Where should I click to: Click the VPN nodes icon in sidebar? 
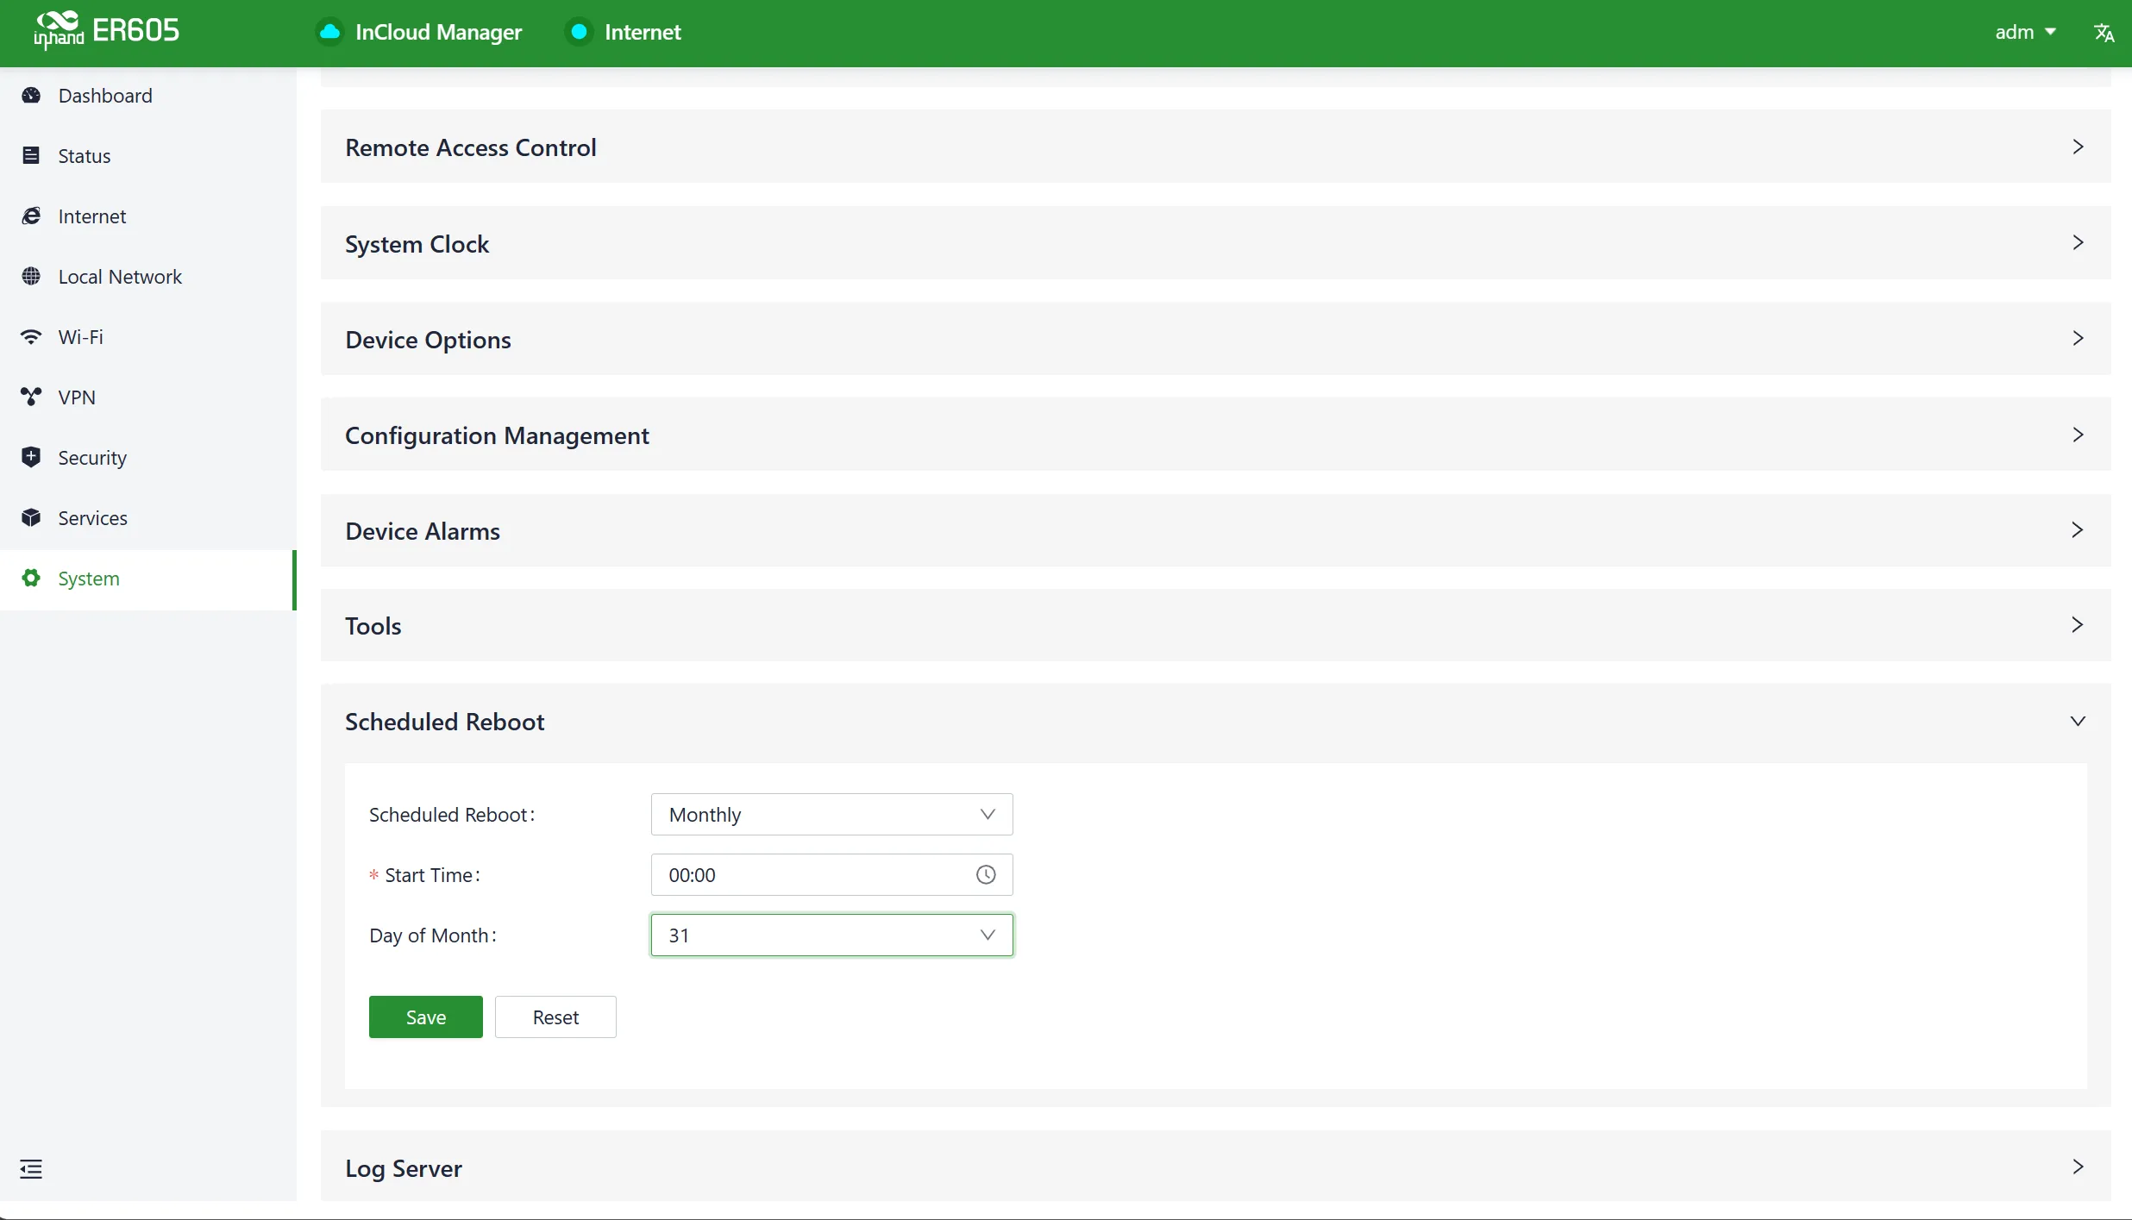(31, 397)
